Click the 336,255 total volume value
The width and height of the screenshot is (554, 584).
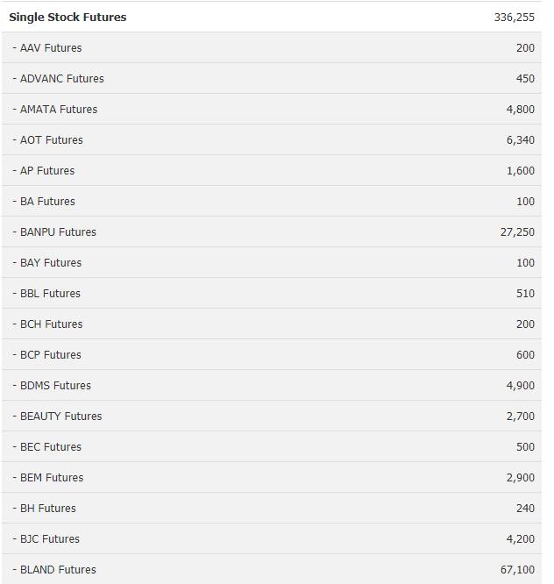tap(515, 18)
